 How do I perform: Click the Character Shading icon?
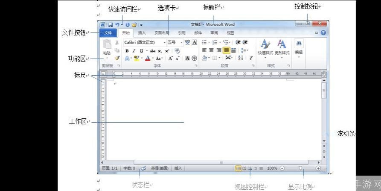(x=187, y=58)
